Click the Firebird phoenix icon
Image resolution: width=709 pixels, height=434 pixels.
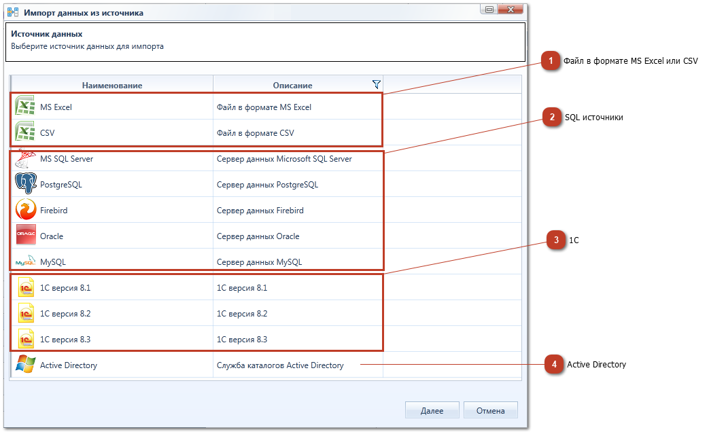pyautogui.click(x=25, y=210)
